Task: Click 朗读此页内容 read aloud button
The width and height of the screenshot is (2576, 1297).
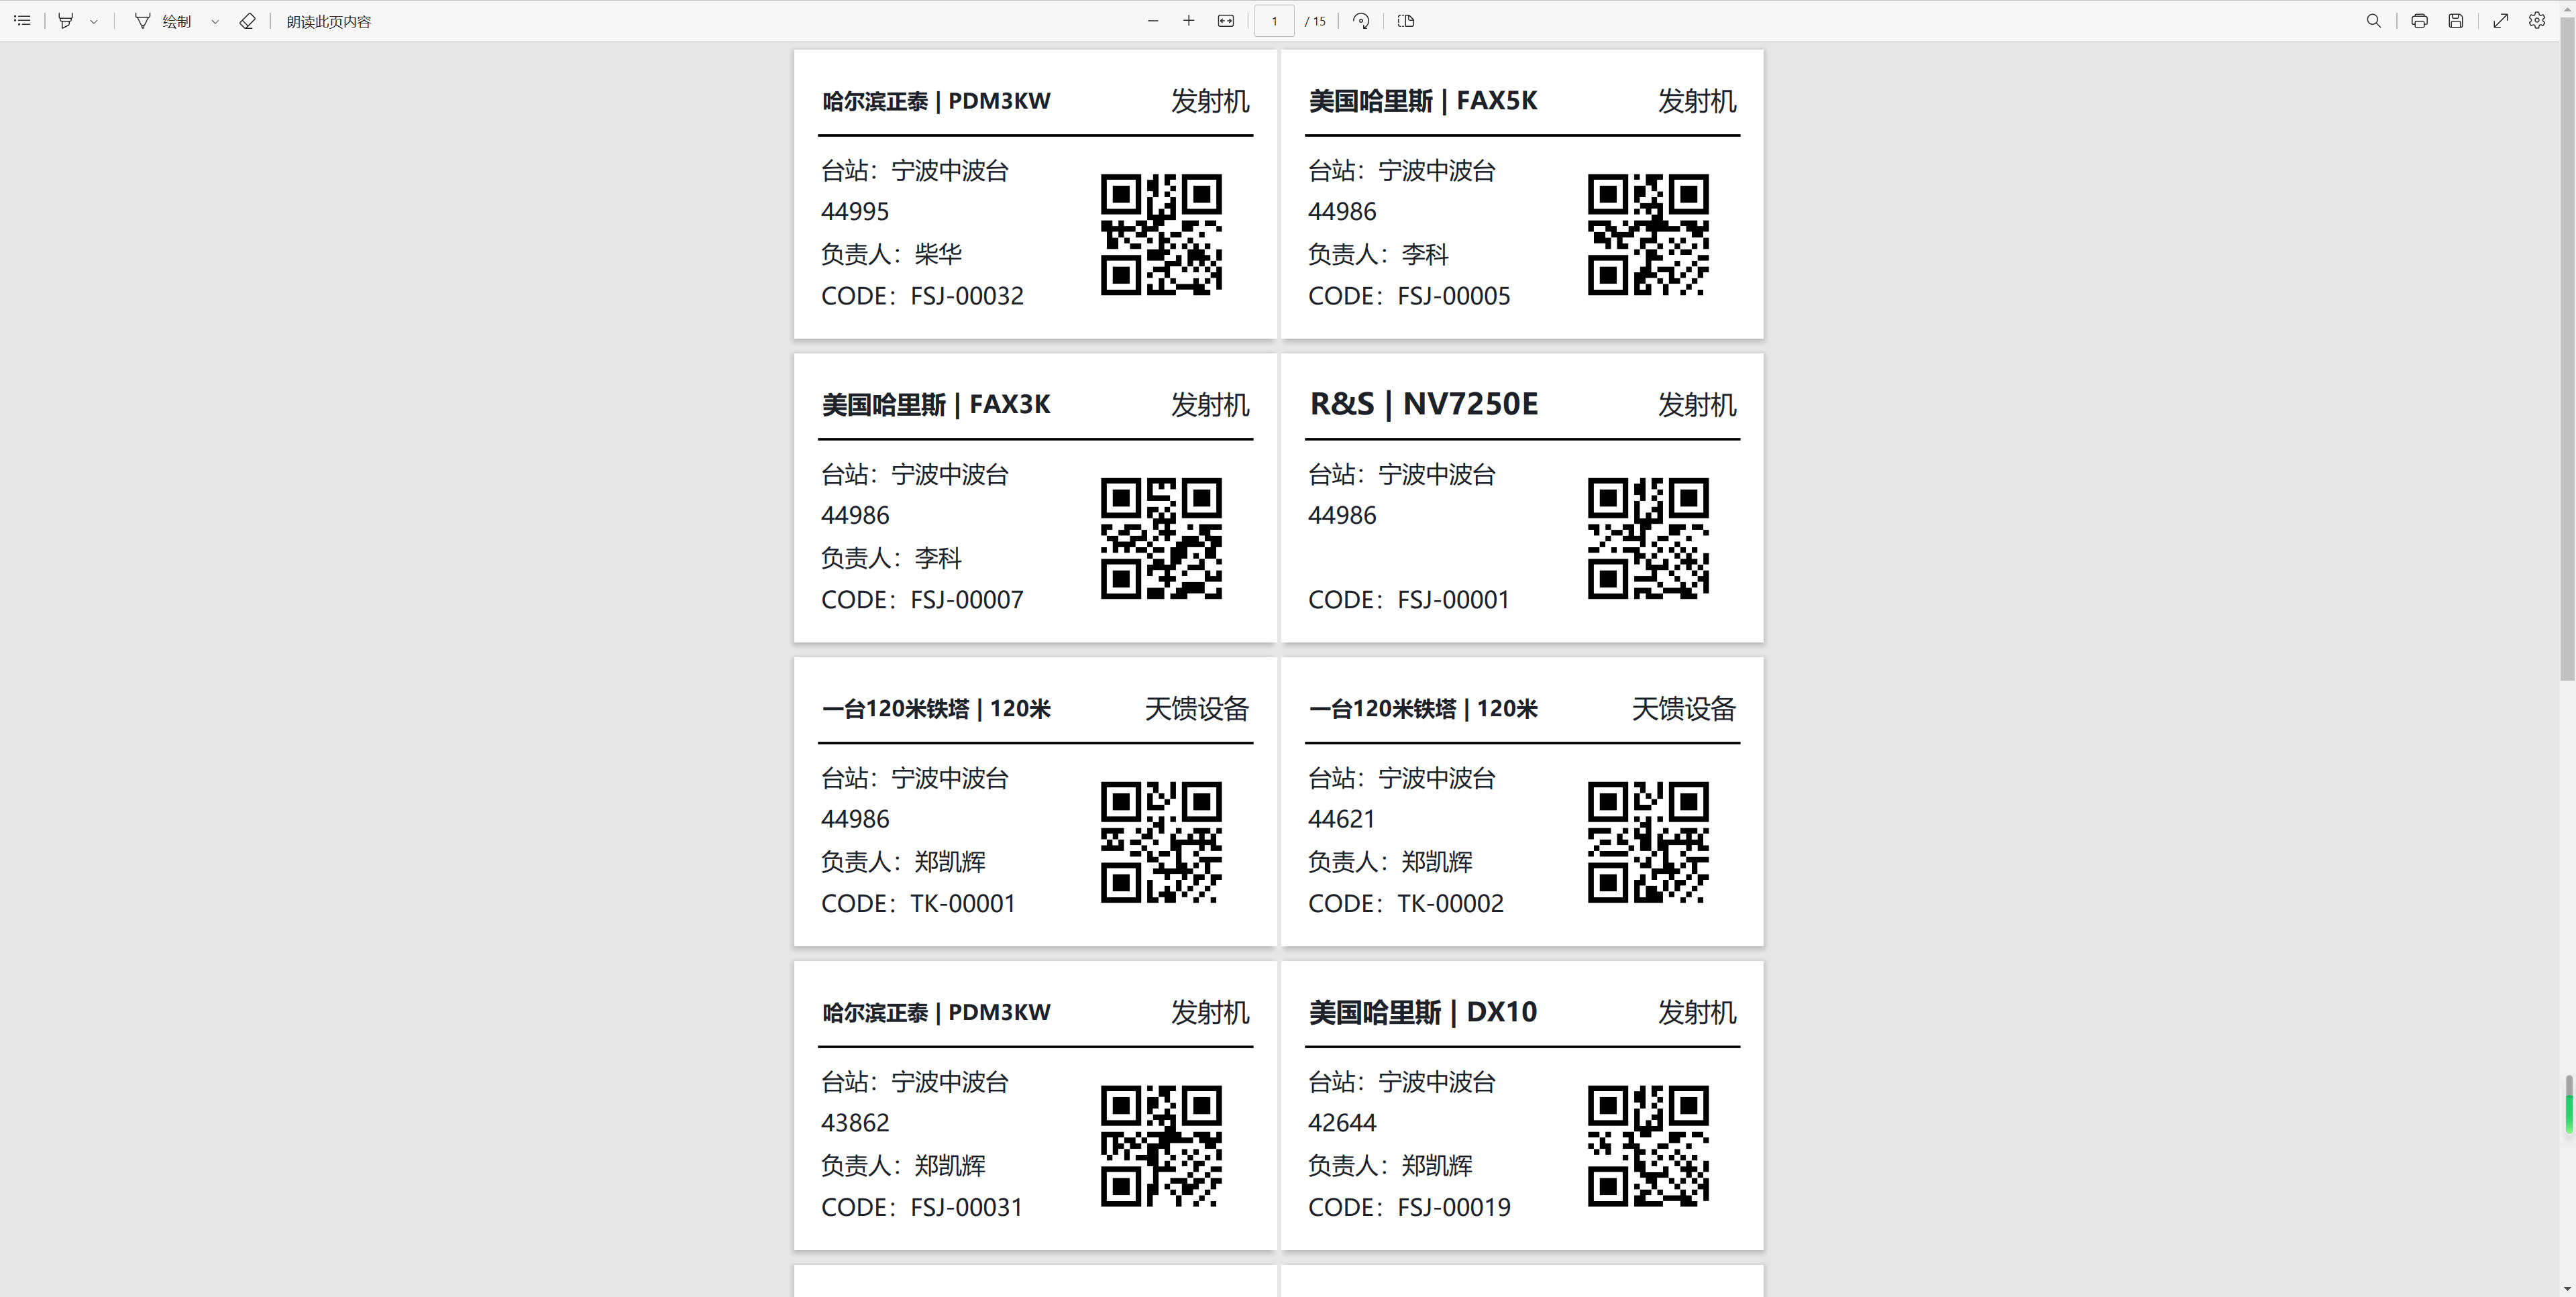Action: (x=328, y=21)
